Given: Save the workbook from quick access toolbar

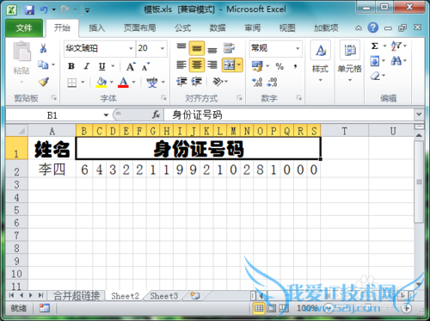Looking at the screenshot, I should pyautogui.click(x=29, y=10).
